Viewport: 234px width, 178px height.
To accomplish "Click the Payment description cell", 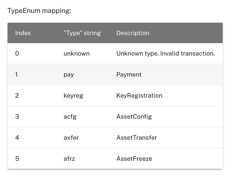I will (x=129, y=74).
